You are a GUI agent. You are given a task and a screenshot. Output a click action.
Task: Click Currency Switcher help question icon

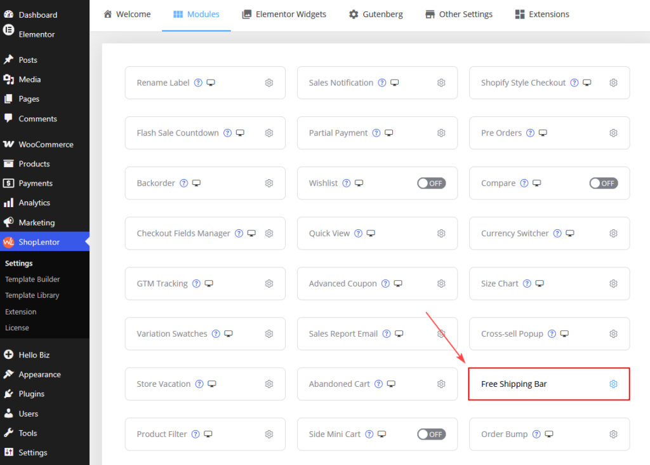coord(557,233)
